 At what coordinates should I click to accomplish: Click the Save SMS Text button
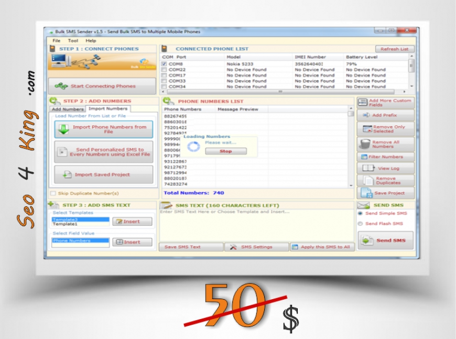pos(191,247)
